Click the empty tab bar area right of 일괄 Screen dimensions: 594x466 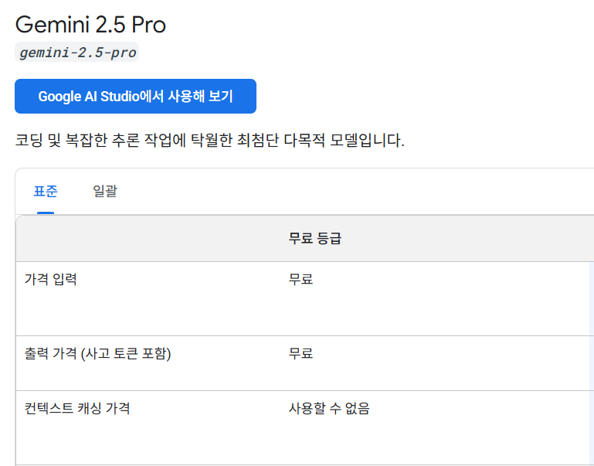[348, 191]
